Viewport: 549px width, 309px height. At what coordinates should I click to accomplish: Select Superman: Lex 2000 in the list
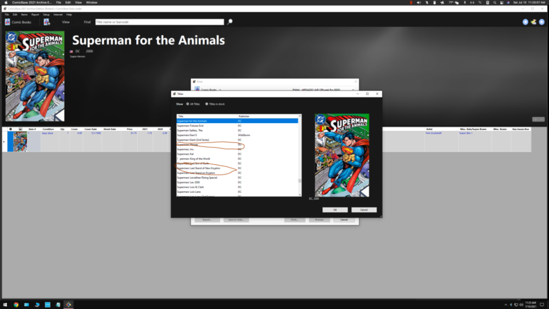pos(237,183)
